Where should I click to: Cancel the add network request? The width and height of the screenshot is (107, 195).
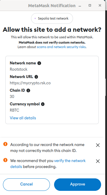26,185
